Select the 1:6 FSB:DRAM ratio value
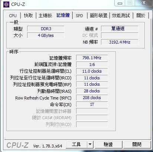This screenshot has height=152, width=153. click(x=92, y=64)
